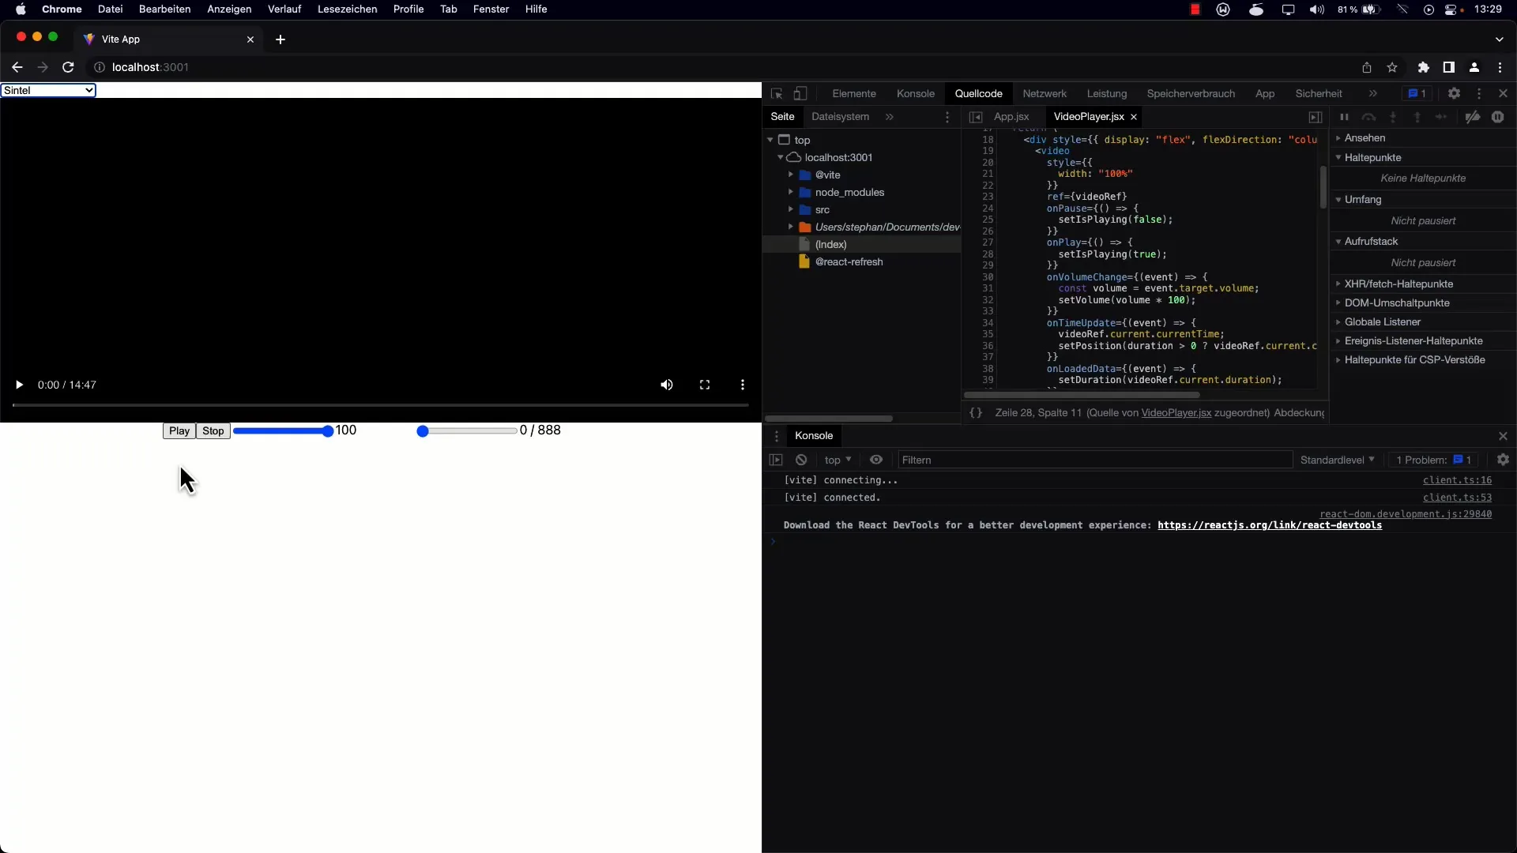Click the video progress bar

380,405
